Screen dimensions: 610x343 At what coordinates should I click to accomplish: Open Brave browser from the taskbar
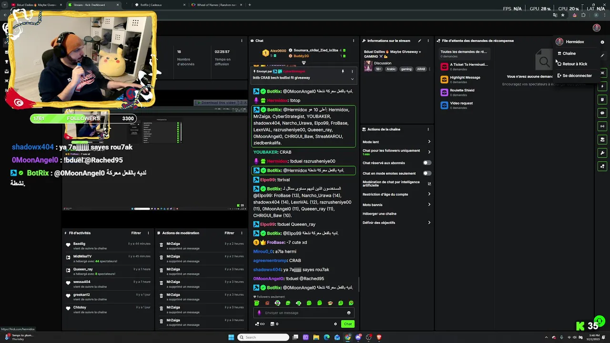click(x=379, y=337)
